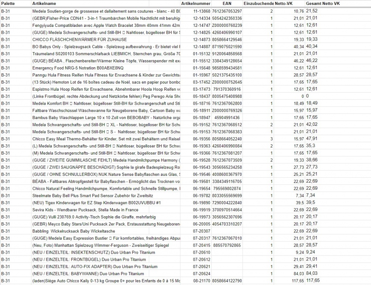This screenshot has height=285, width=371.
Task: Click total value 39,5
Action: (310, 202)
